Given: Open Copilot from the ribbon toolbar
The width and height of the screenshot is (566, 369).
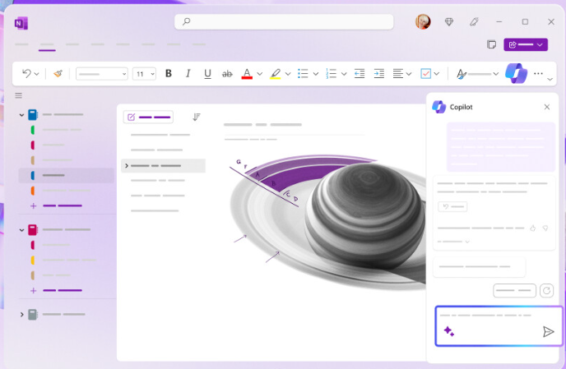Looking at the screenshot, I should click(x=516, y=73).
